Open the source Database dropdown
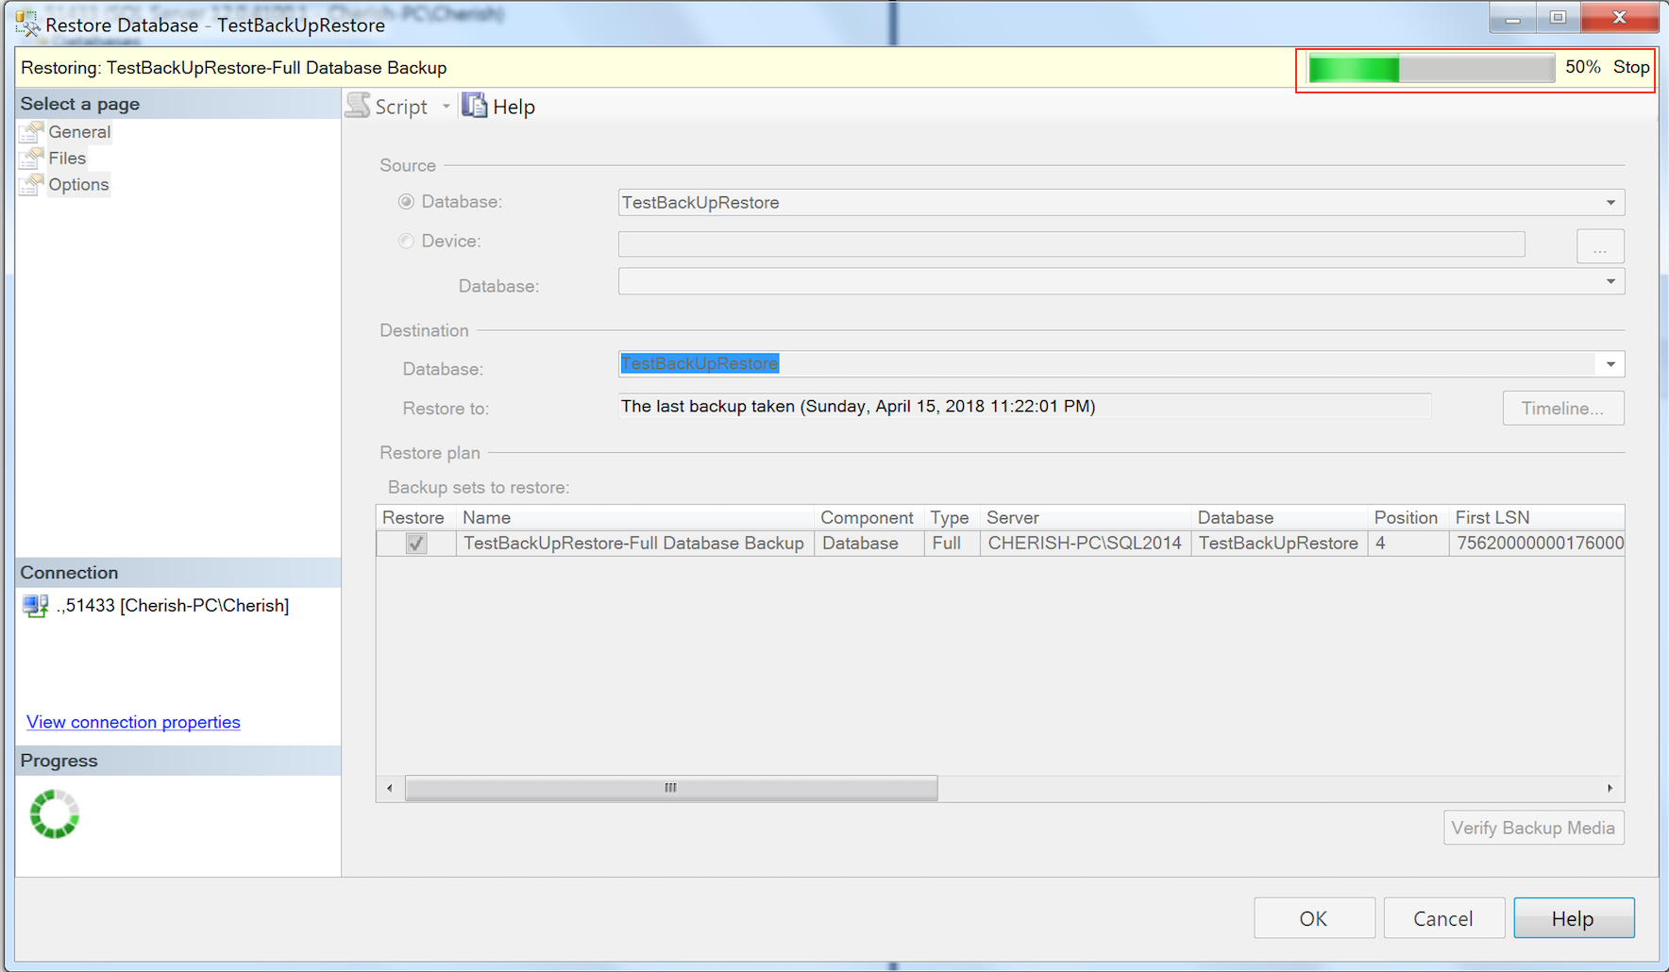Viewport: 1669px width, 972px height. click(x=1610, y=203)
